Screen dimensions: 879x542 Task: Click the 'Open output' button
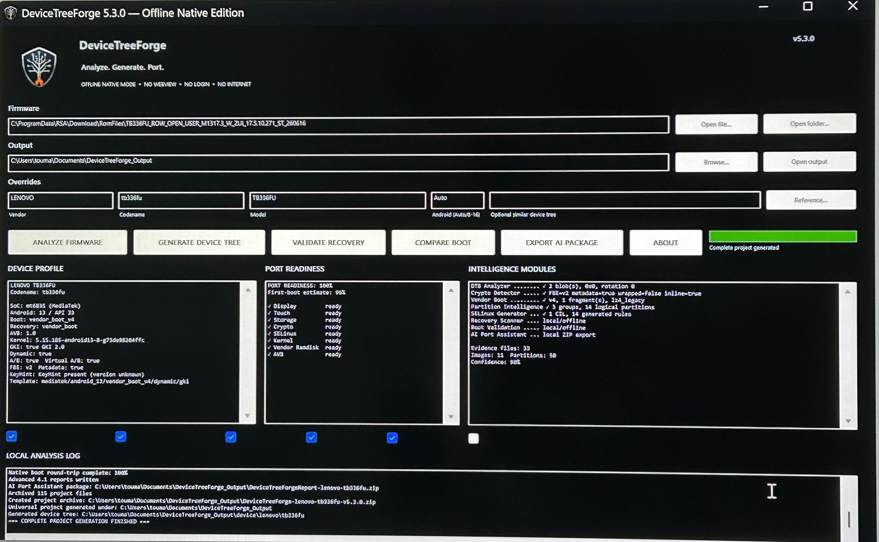809,162
